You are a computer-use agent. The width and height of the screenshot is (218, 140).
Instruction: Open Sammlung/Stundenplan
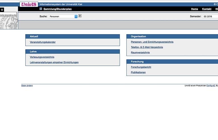(x=57, y=9)
